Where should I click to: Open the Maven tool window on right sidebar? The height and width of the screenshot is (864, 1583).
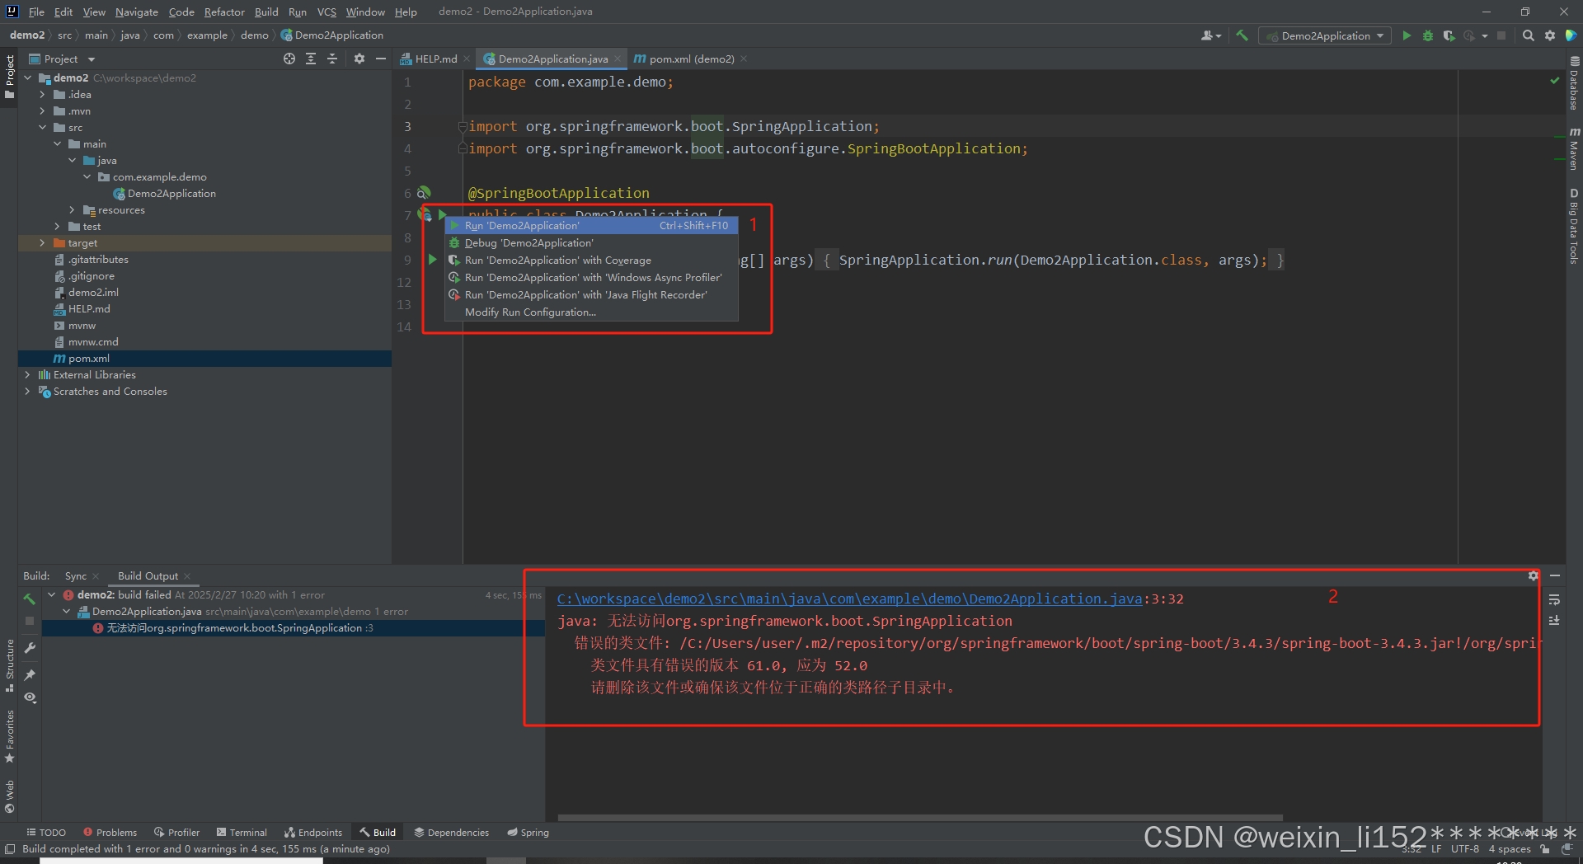coord(1574,153)
